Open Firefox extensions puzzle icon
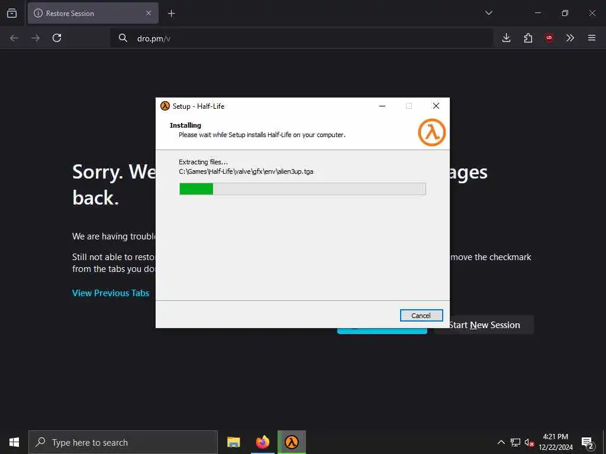 click(x=528, y=38)
